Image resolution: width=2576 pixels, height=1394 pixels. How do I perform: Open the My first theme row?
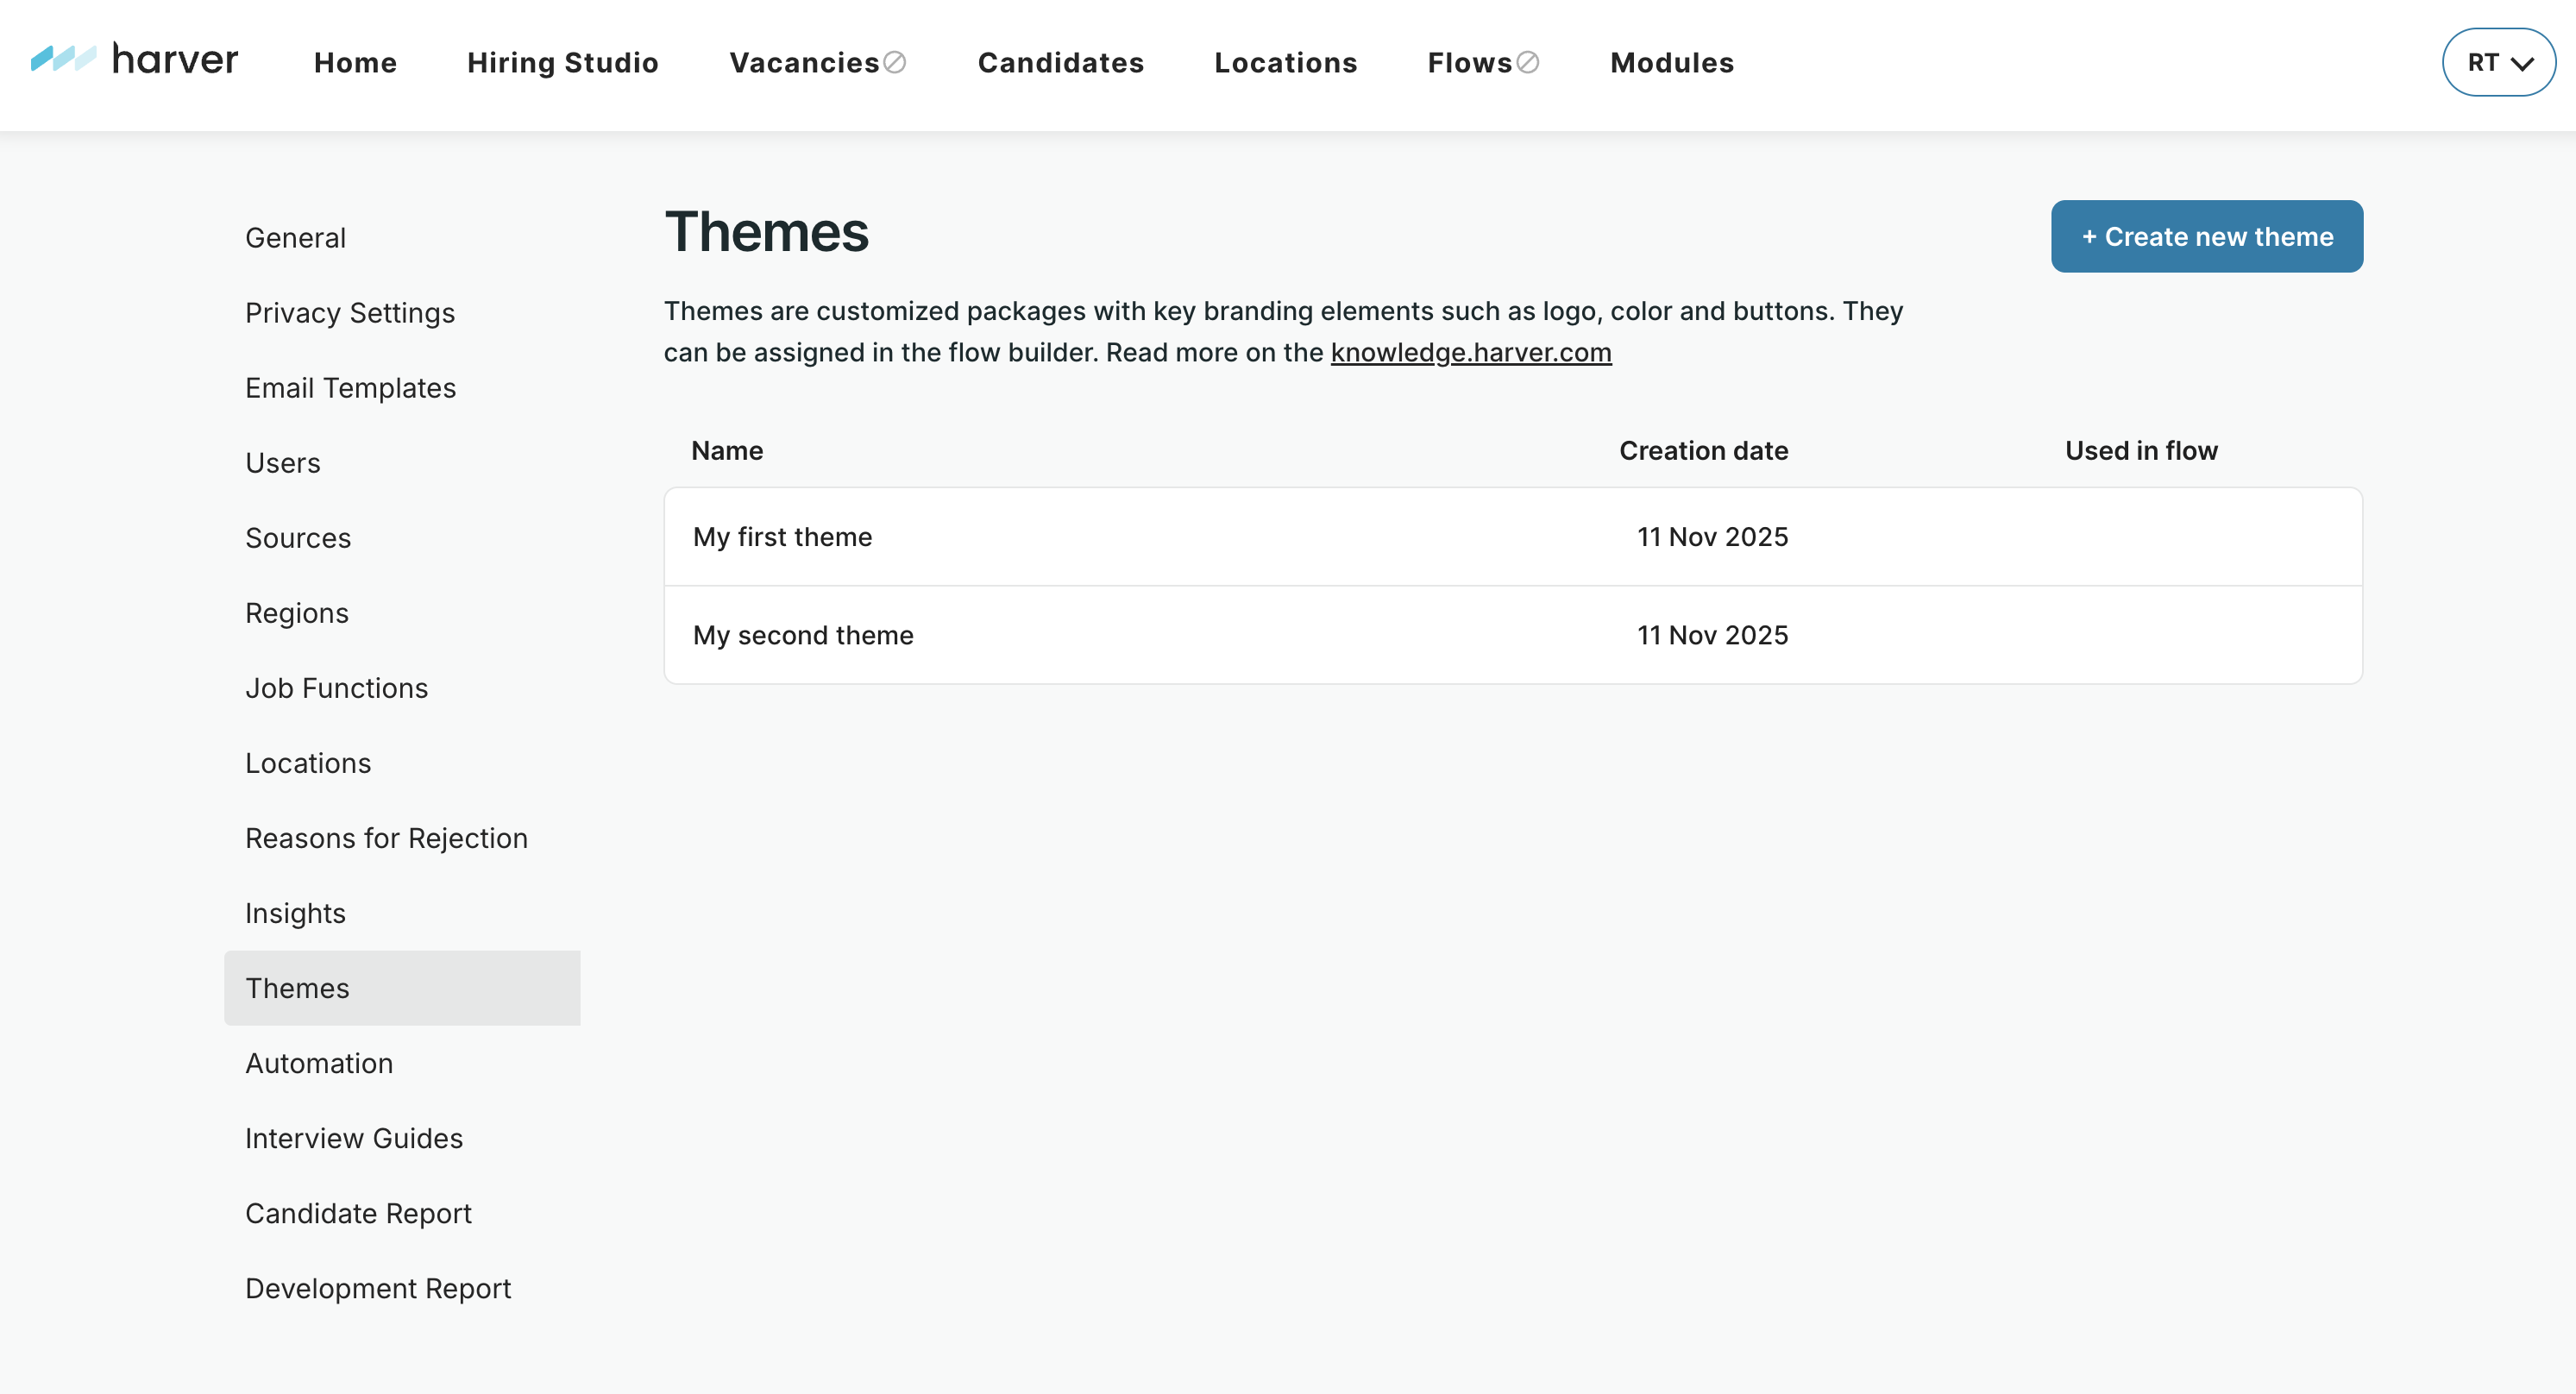pyautogui.click(x=782, y=537)
